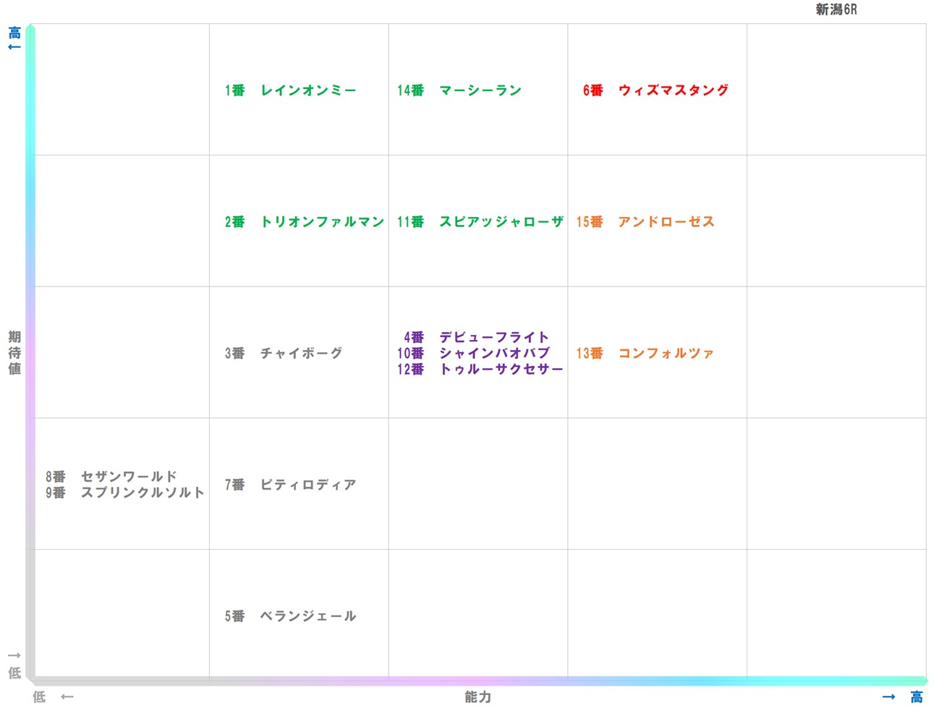Image resolution: width=934 pixels, height=711 pixels.
Task: Click 2番 トリオンファルマン in green
Action: click(304, 222)
